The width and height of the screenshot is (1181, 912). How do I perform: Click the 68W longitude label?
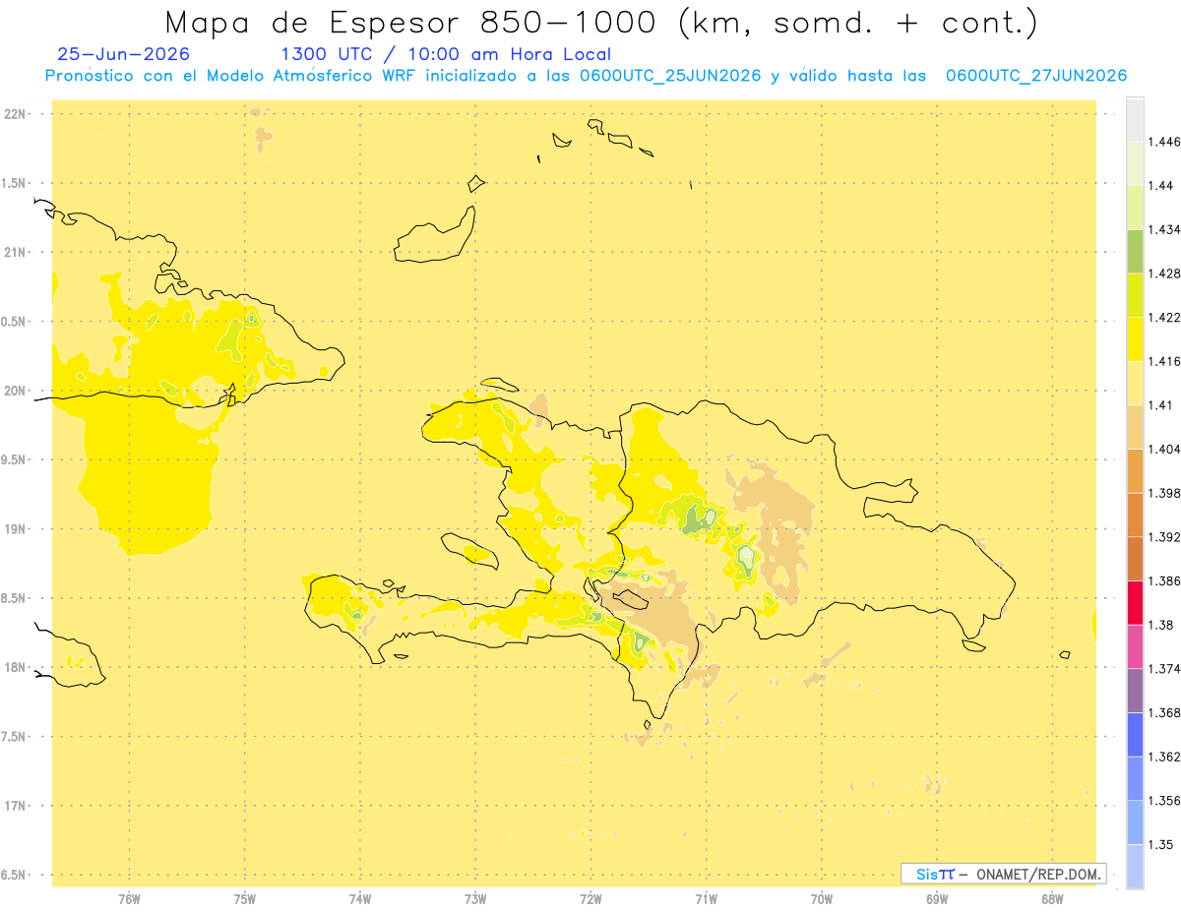point(1052,898)
